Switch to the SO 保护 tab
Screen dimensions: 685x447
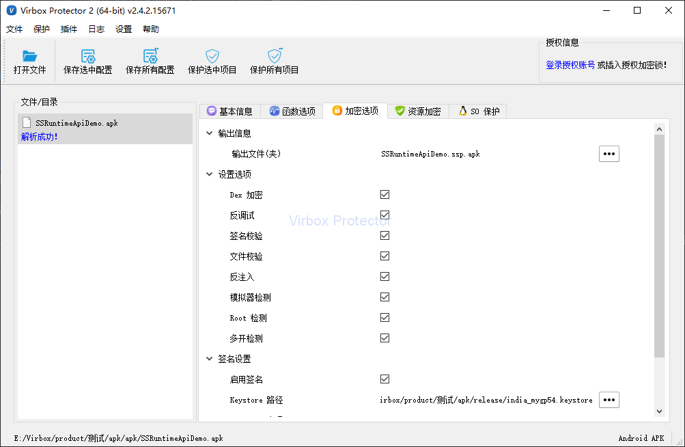(479, 111)
